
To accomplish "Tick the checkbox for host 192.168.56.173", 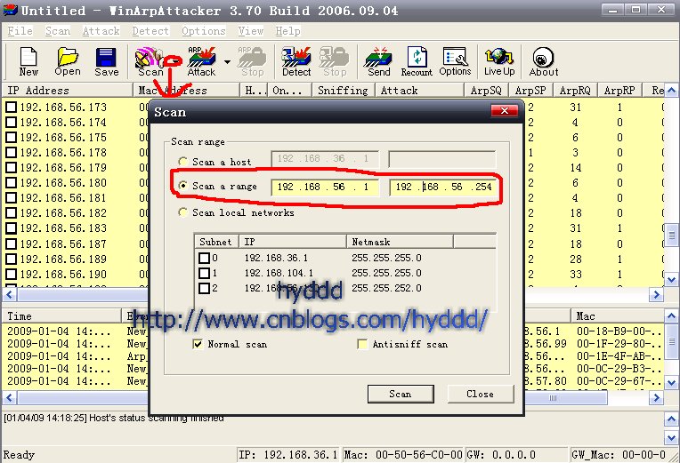I will point(12,107).
